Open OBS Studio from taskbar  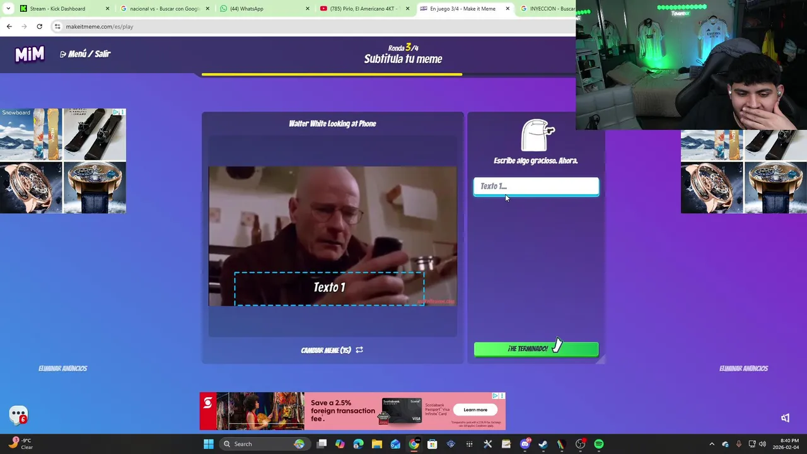coord(580,444)
